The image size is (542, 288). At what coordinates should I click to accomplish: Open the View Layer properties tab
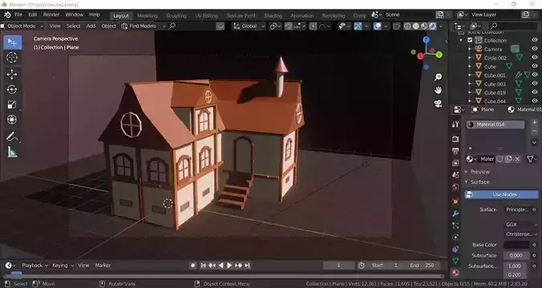455,162
